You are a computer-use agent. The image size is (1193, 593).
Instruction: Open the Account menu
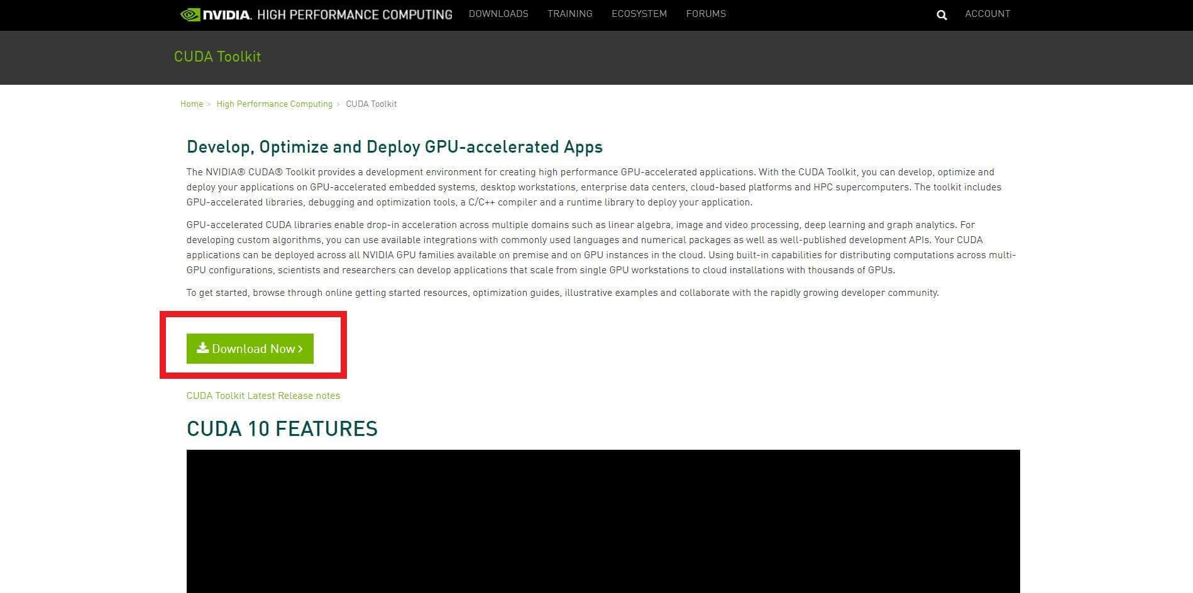[x=987, y=14]
